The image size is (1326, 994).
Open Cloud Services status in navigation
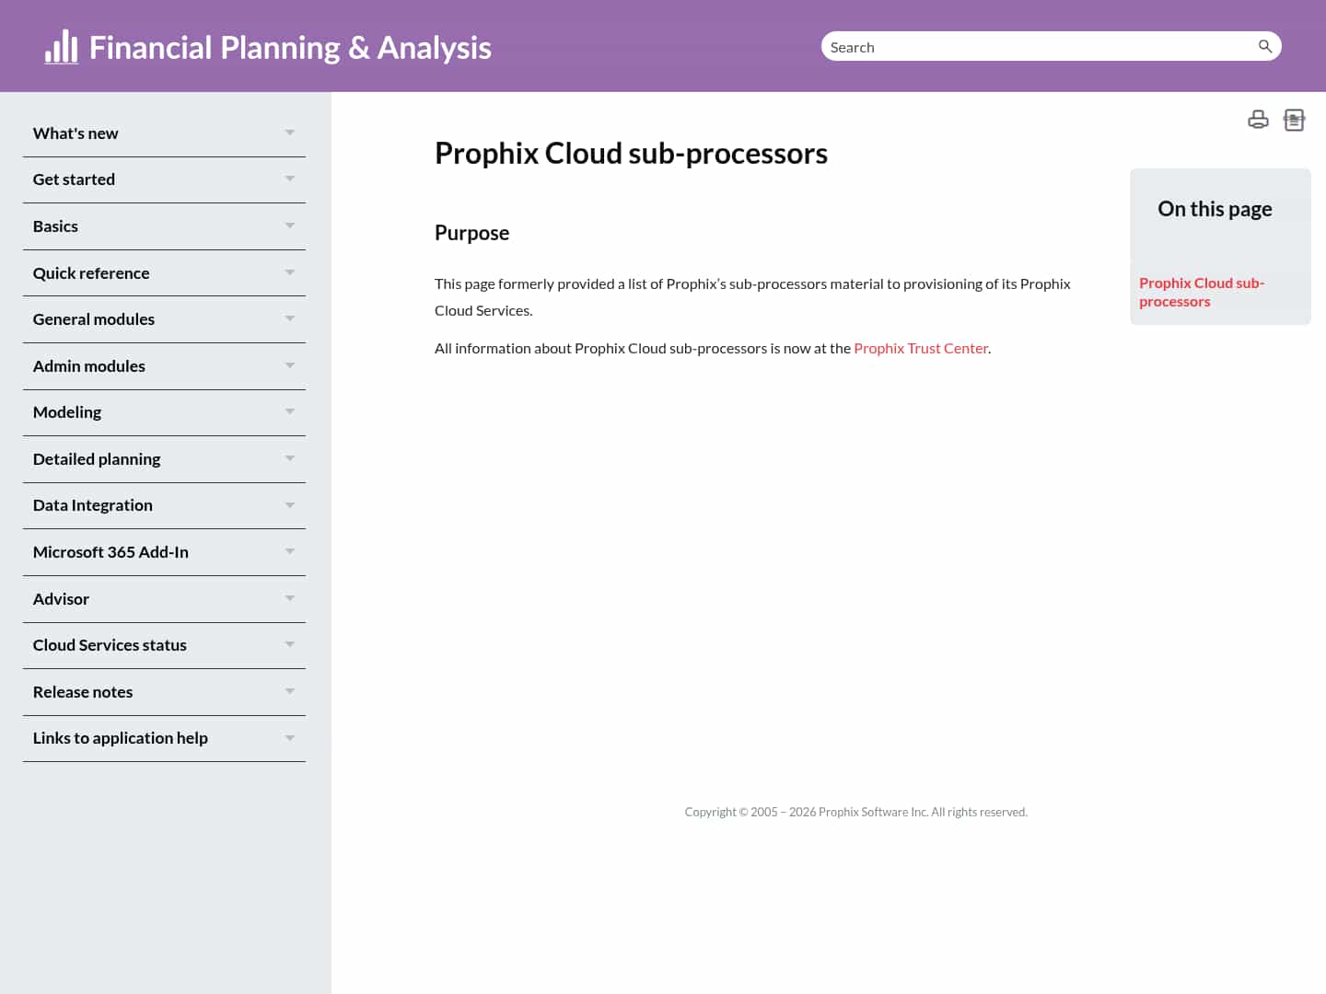point(110,645)
